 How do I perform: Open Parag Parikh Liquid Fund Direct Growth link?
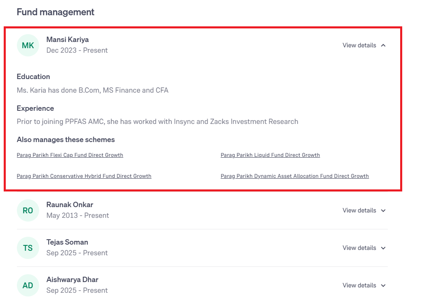[x=270, y=155]
